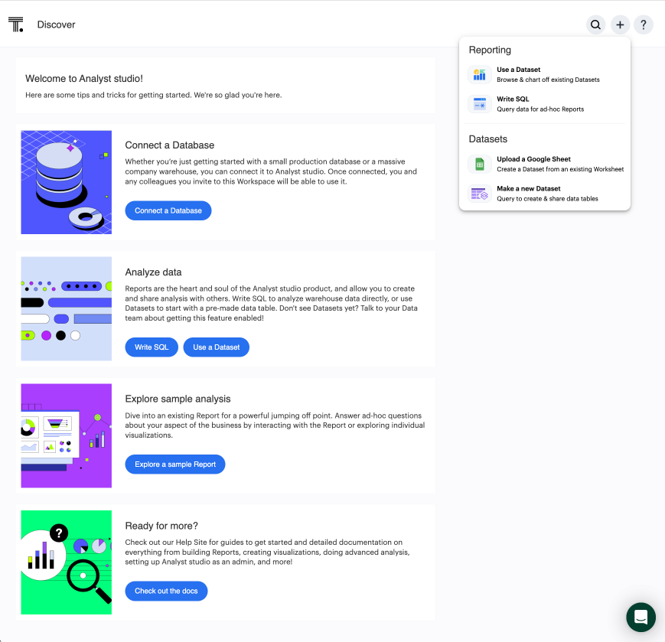This screenshot has width=665, height=642.
Task: Open the chat support bubble icon
Action: [x=641, y=617]
